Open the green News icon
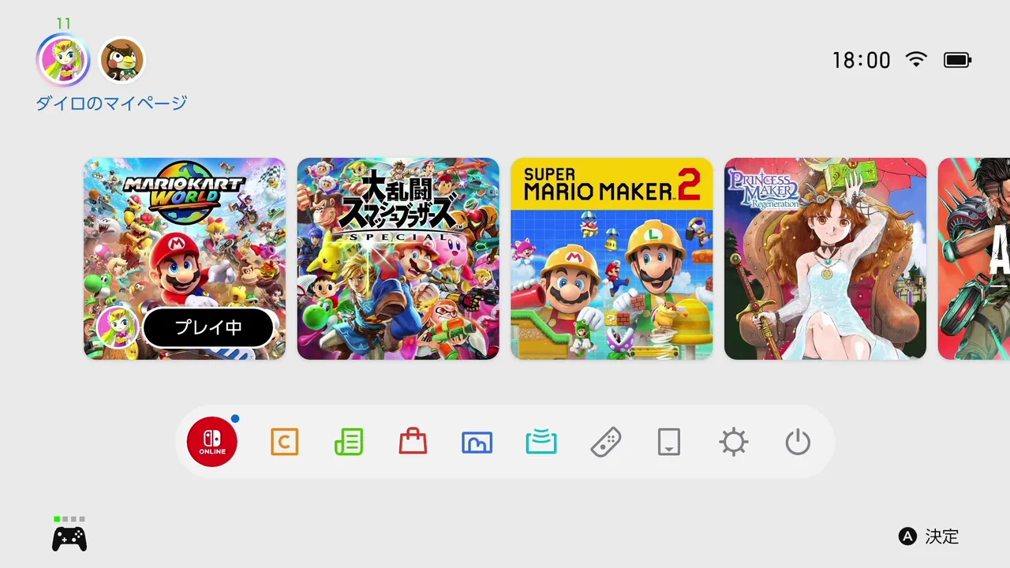 tap(349, 442)
